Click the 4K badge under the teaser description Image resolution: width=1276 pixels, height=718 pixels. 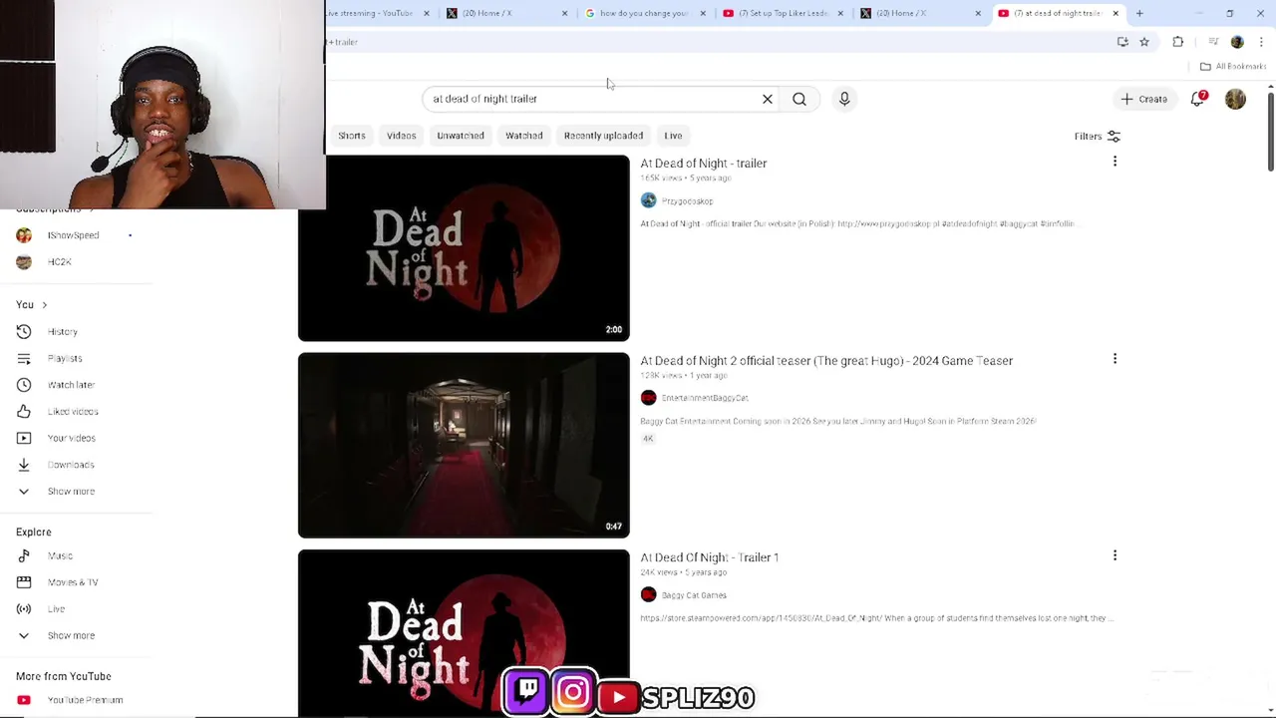tap(648, 439)
